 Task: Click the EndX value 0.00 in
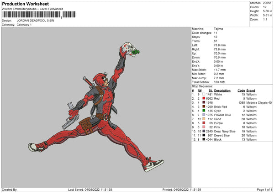(218, 61)
